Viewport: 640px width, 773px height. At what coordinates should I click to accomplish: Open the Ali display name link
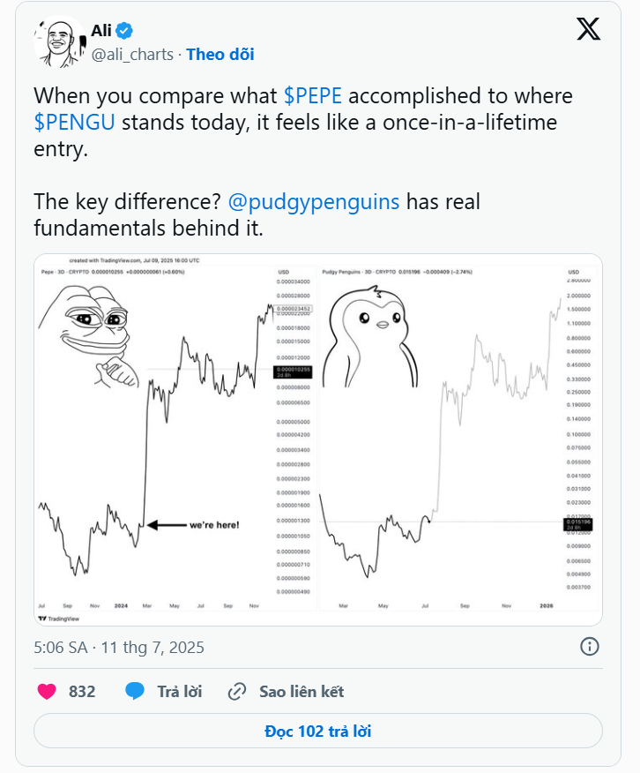tap(101, 31)
